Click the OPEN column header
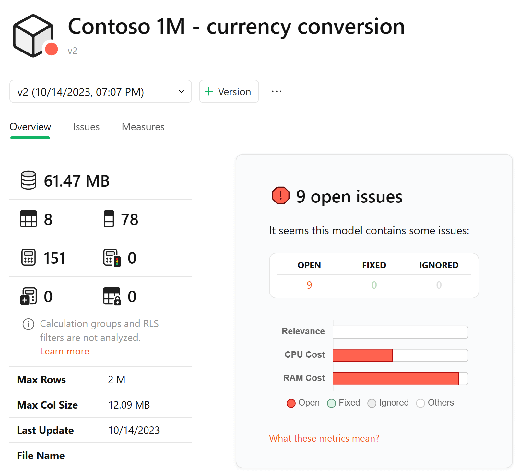 pyautogui.click(x=309, y=265)
